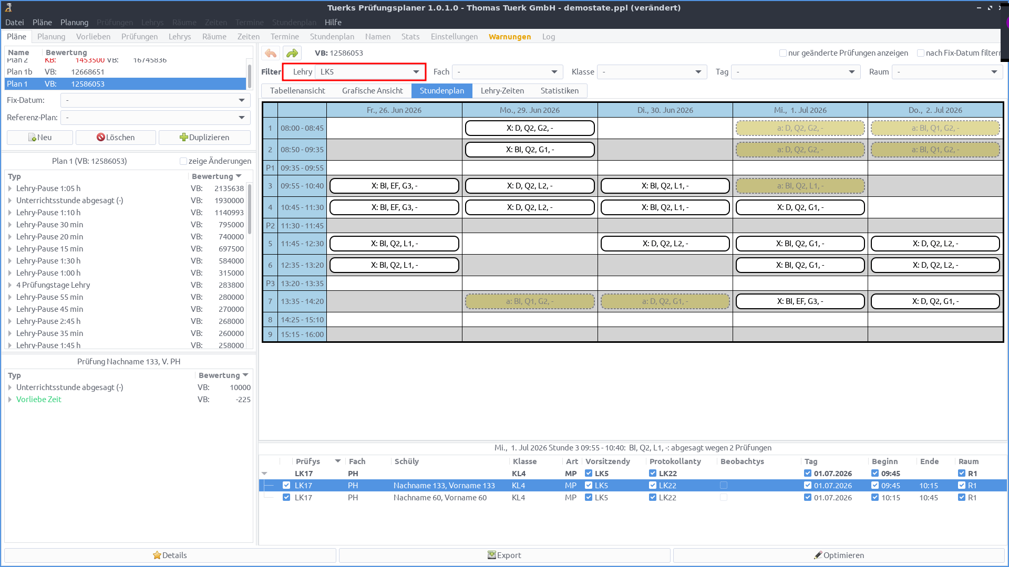The width and height of the screenshot is (1009, 567).
Task: Click the Monday period 1 lesson 'X: D, Q2, G2'
Action: coord(530,128)
